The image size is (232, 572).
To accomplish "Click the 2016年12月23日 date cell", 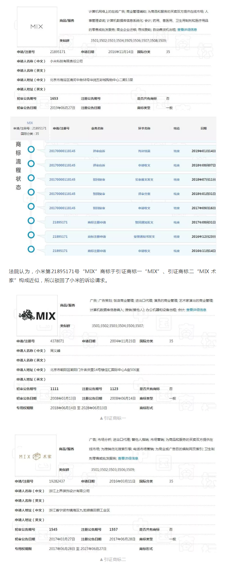I will point(203,237).
